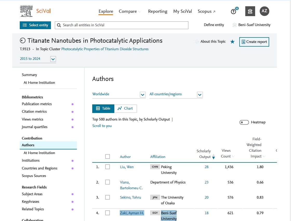Viewport: 291px width, 221px height.
Task: Click scholarly output value 23
Action: 207,182
